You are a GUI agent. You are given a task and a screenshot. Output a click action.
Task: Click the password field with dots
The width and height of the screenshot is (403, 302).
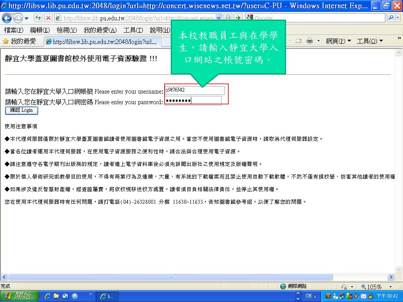tap(193, 101)
